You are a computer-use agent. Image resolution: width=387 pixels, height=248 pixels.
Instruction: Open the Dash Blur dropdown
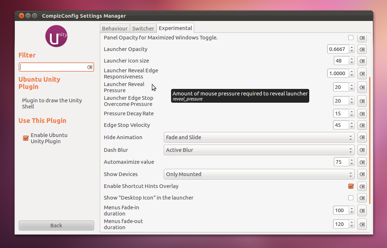tap(259, 150)
